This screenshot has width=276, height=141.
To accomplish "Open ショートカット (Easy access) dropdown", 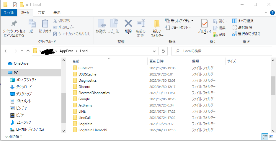I will click(178, 27).
